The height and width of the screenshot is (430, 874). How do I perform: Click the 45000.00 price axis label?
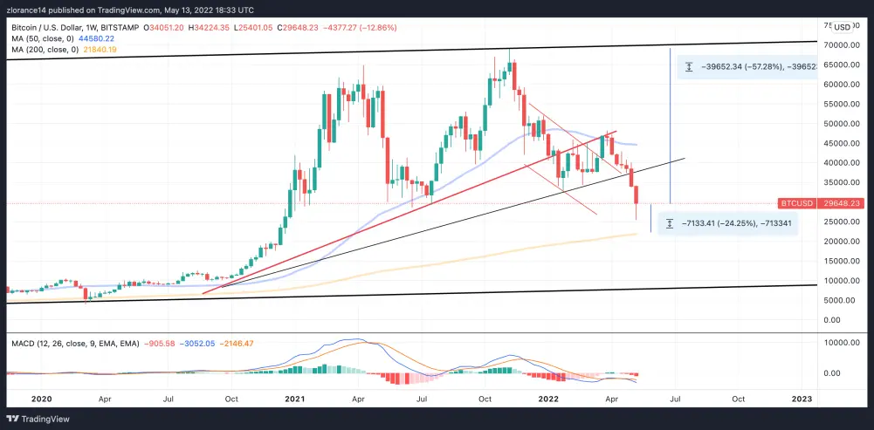point(840,143)
